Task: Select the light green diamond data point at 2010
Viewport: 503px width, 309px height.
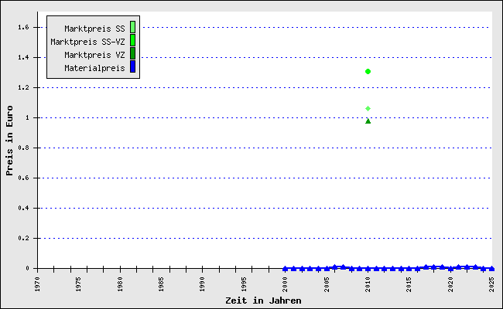Action: coord(368,109)
